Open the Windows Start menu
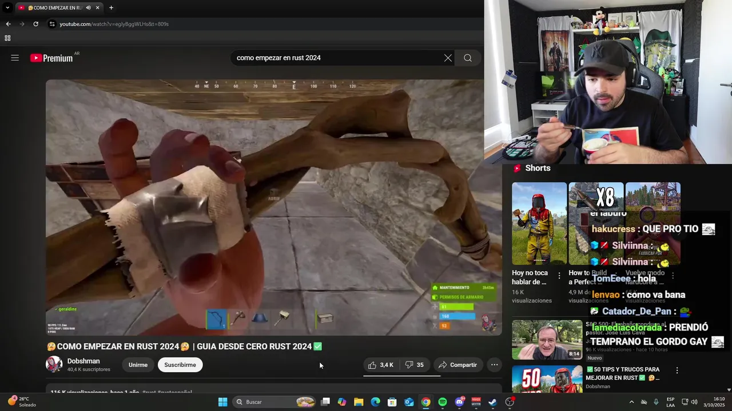The height and width of the screenshot is (411, 732). tap(222, 402)
